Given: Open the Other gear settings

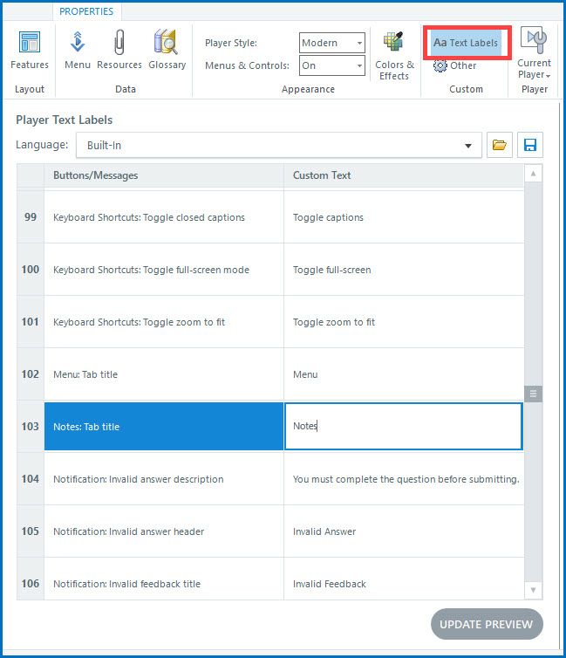Looking at the screenshot, I should [x=455, y=65].
